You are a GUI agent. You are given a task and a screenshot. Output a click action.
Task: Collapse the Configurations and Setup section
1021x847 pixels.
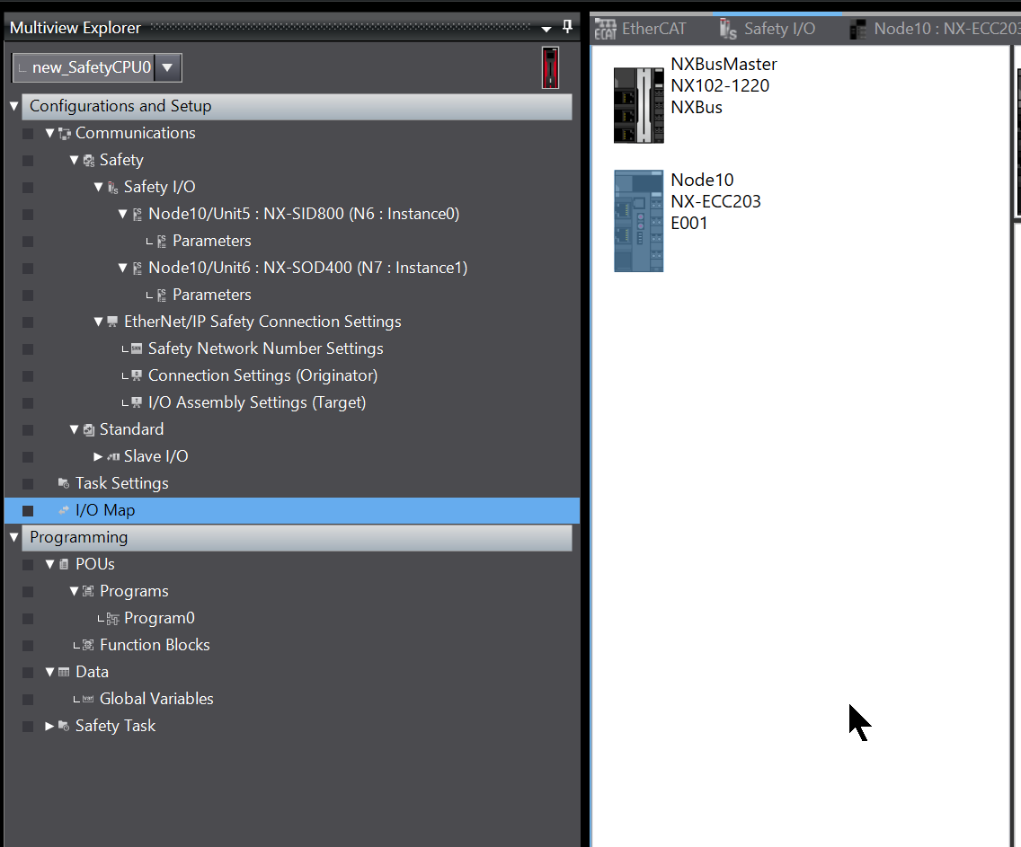tap(13, 106)
